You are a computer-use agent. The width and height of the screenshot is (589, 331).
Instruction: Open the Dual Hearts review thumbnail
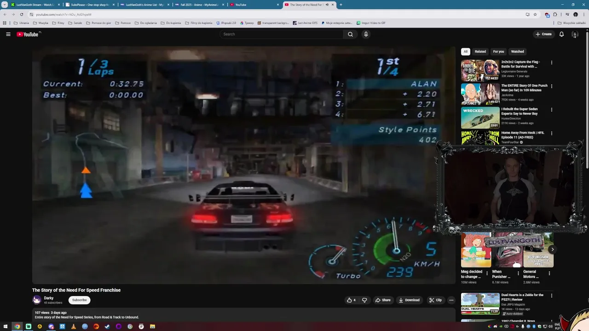coord(480,304)
